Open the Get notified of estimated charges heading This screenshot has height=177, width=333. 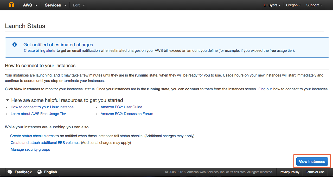[x=58, y=45]
